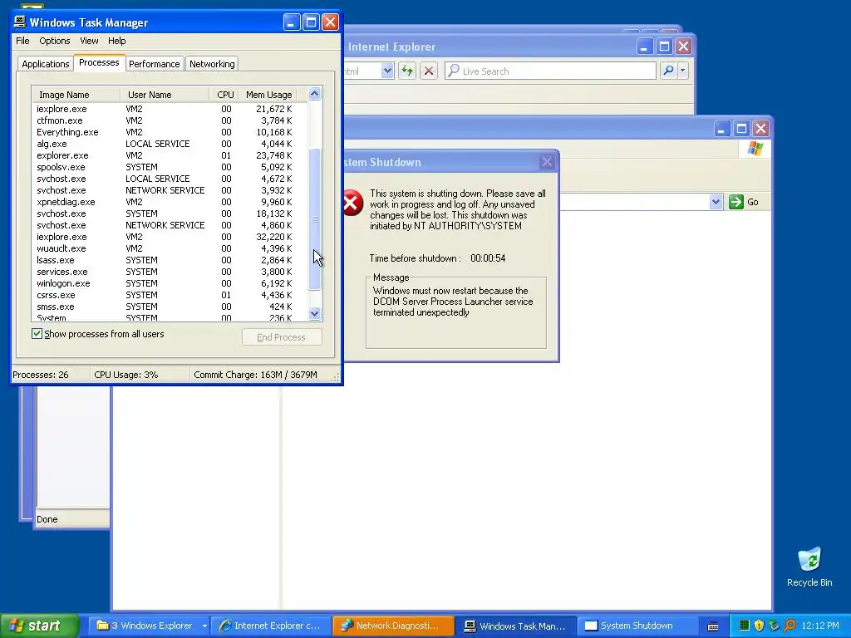Image resolution: width=851 pixels, height=638 pixels.
Task: Switch to the Performance tab
Action: point(154,64)
